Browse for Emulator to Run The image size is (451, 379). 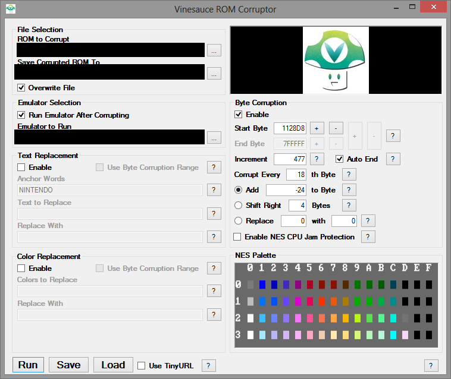coord(214,137)
